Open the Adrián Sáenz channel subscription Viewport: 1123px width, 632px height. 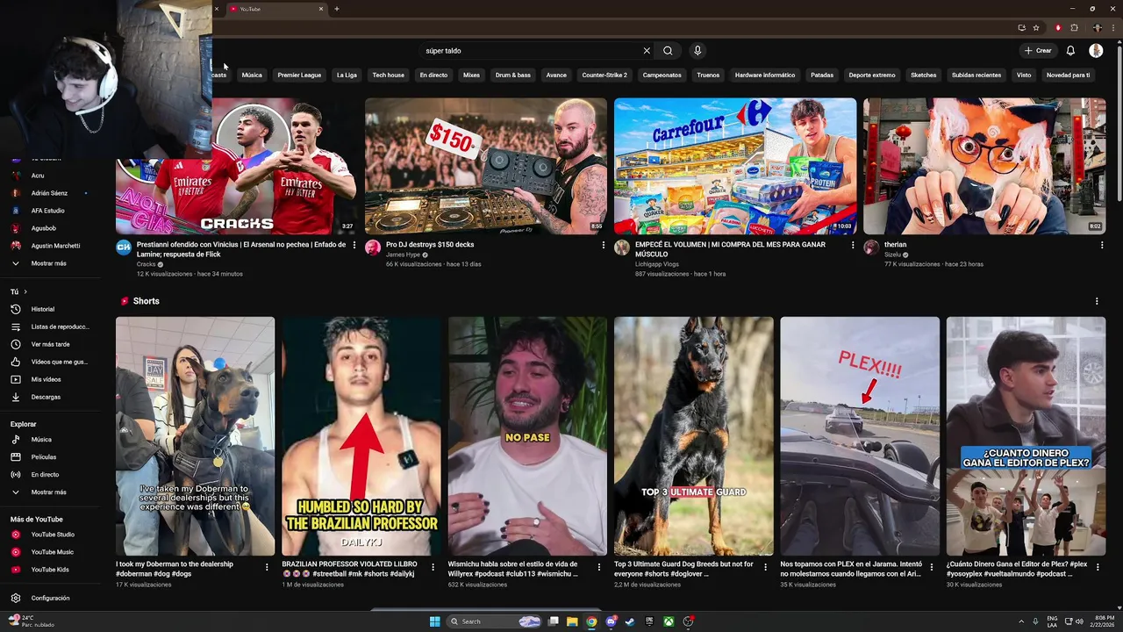pyautogui.click(x=49, y=193)
